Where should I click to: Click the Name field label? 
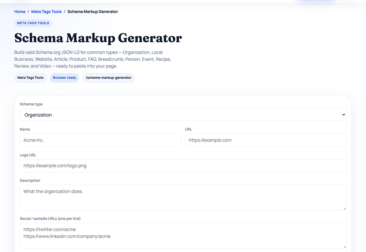click(25, 129)
